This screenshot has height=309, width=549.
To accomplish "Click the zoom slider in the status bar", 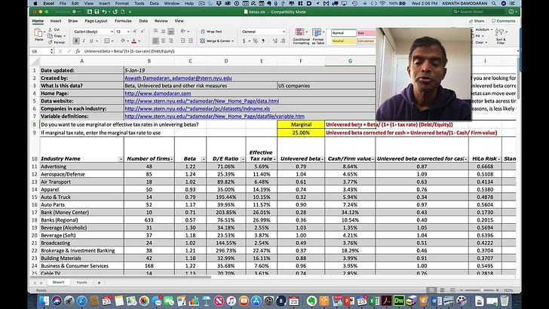I will point(482,290).
